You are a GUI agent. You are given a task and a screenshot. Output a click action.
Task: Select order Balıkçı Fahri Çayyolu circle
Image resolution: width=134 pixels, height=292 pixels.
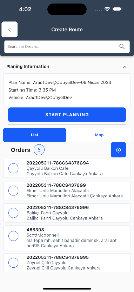pyautogui.click(x=13, y=213)
